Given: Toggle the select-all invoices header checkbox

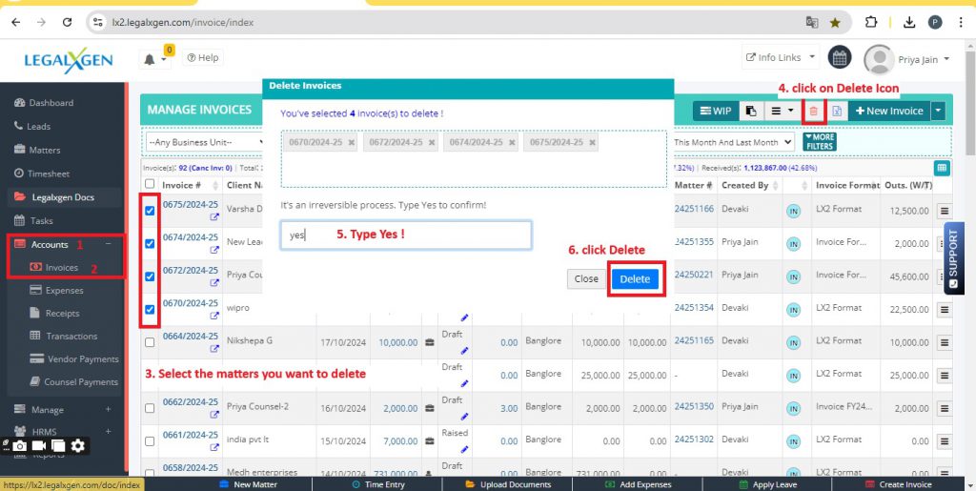Looking at the screenshot, I should coord(150,185).
